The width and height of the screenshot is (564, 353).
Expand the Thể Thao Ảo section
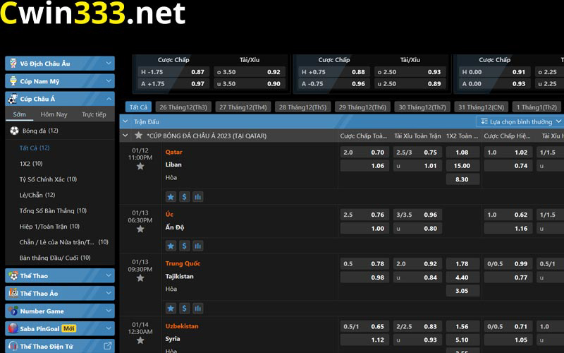tap(109, 293)
